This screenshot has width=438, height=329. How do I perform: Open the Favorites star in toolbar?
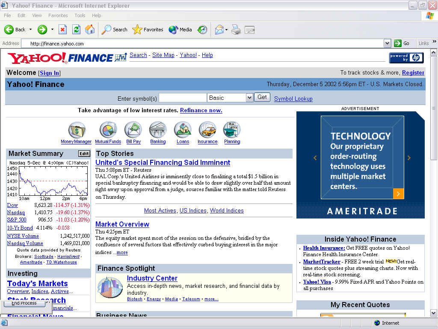(148, 30)
